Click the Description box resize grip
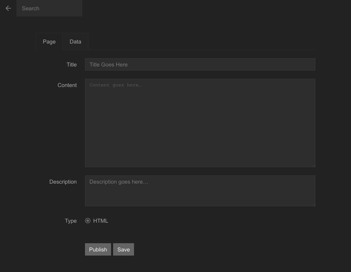Viewport: 351px width, 272px height. [x=313, y=204]
